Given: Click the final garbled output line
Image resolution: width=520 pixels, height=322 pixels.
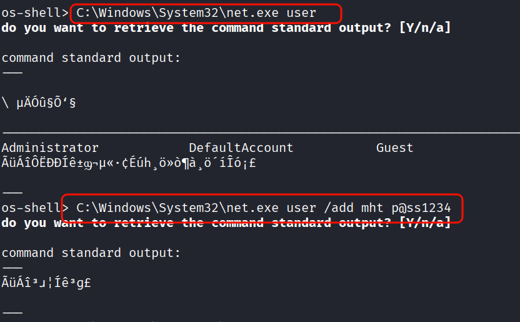Looking at the screenshot, I should [x=47, y=282].
